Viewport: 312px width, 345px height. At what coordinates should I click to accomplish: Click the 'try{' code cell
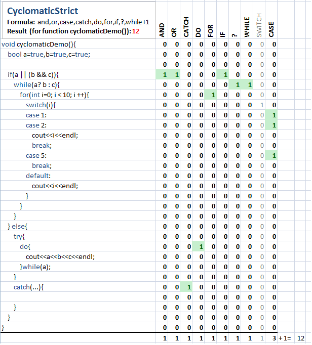78,237
